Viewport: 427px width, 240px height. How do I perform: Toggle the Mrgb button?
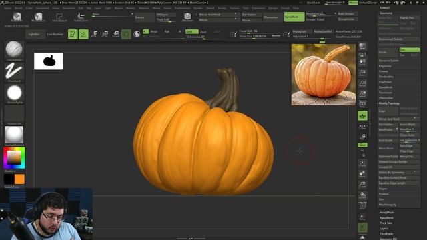pyautogui.click(x=154, y=31)
